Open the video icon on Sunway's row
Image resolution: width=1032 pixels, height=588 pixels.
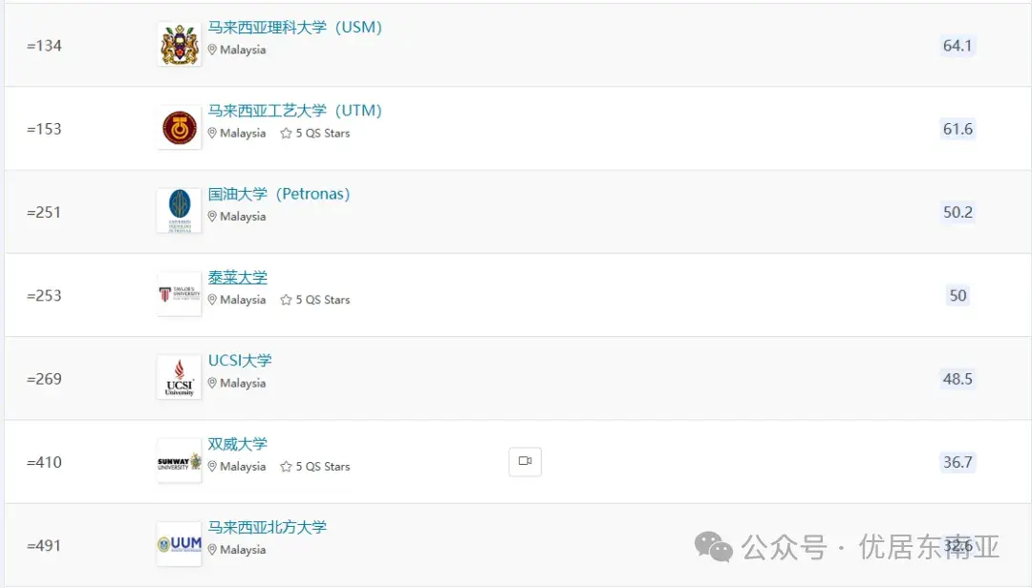pos(525,460)
